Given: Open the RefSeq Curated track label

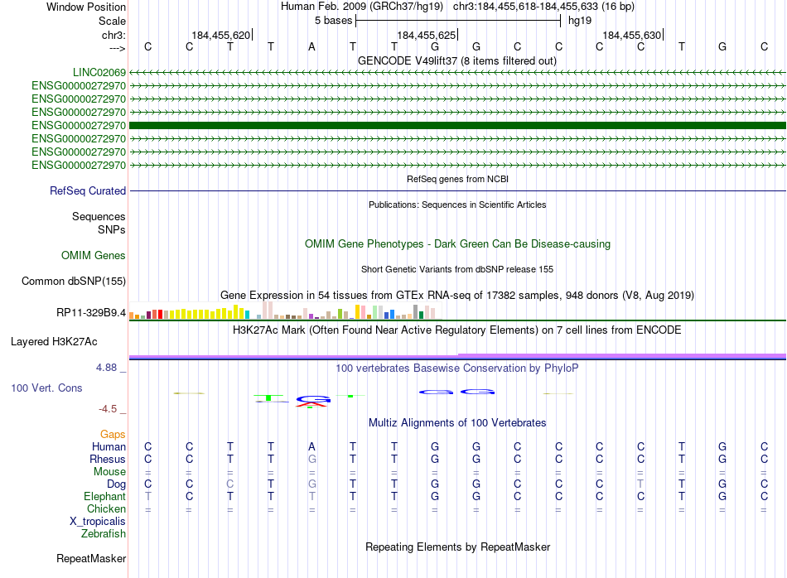Looking at the screenshot, I should [88, 190].
